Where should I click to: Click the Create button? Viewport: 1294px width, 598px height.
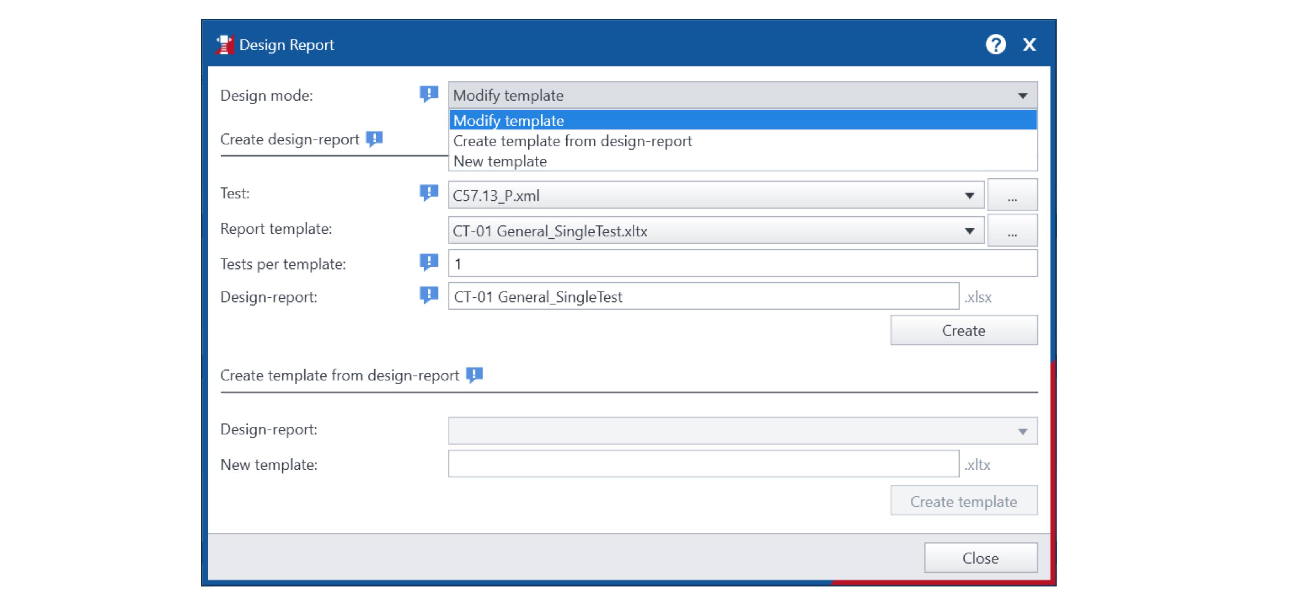point(963,330)
